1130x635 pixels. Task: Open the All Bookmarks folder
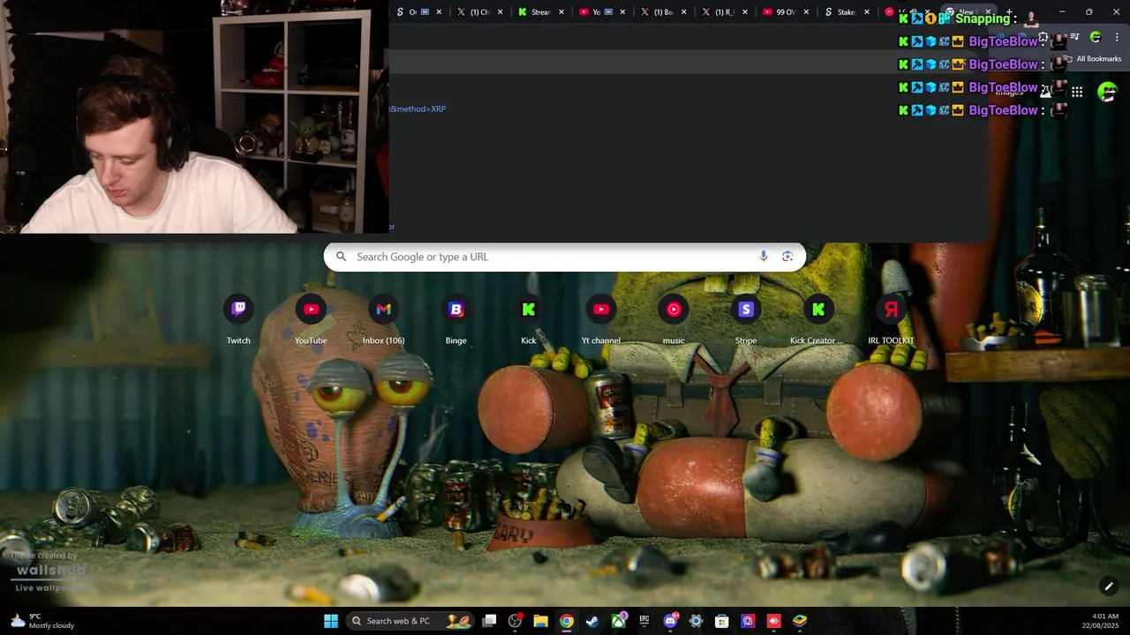[x=1093, y=59]
